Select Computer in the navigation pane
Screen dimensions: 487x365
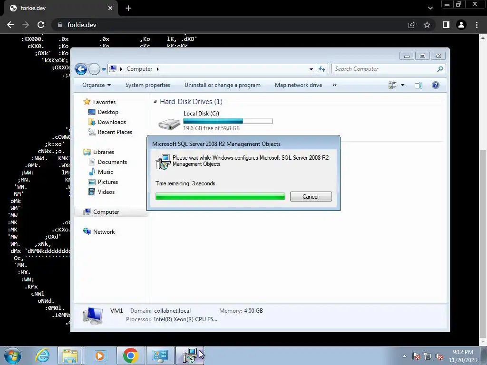[x=106, y=212]
